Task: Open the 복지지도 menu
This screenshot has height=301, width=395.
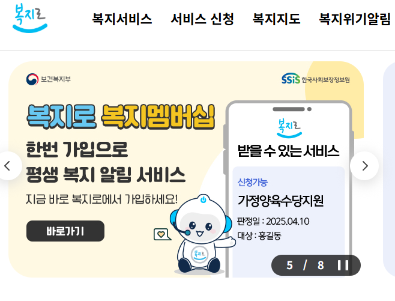Action: [x=276, y=19]
